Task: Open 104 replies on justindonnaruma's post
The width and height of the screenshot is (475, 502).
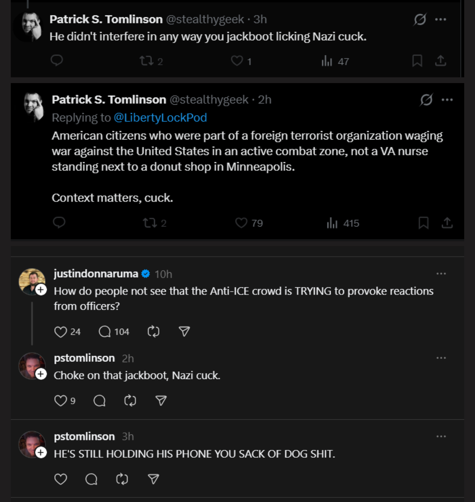Action: tap(114, 332)
